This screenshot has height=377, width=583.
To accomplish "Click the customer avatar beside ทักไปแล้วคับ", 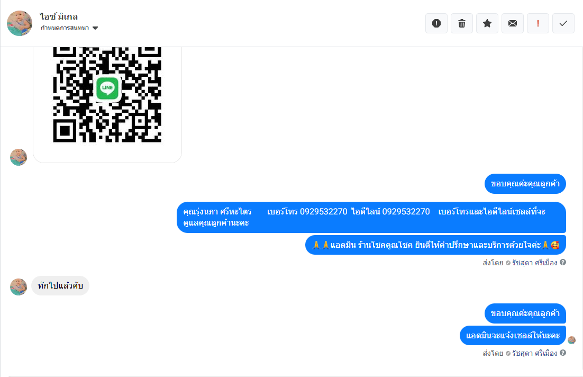I will (x=19, y=287).
